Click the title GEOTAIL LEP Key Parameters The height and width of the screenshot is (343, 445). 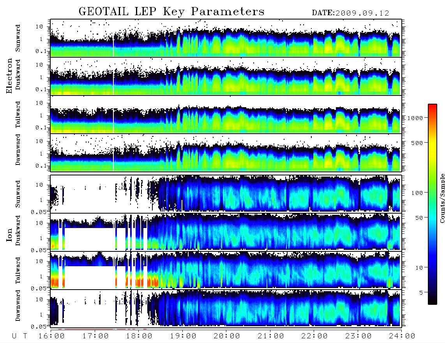(171, 12)
